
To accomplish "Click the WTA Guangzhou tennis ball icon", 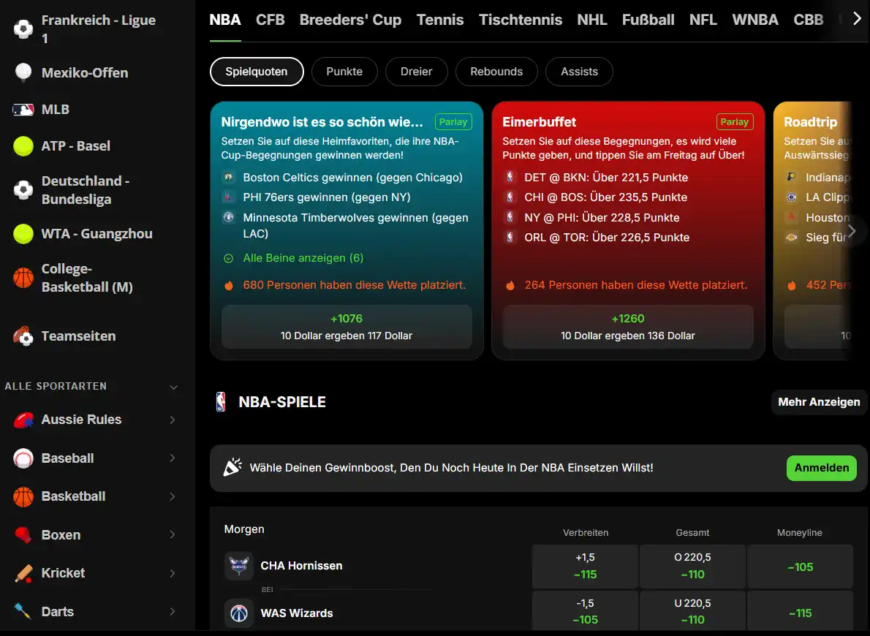I will pos(23,234).
